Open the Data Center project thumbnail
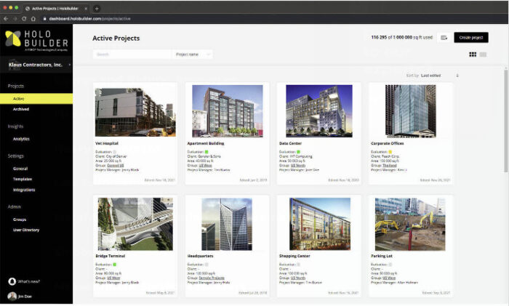Viewport: 509px width, 306px height. coord(318,111)
